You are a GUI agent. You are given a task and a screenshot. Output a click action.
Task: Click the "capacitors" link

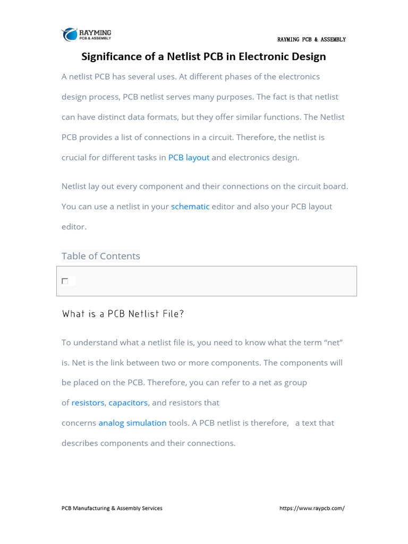point(128,403)
